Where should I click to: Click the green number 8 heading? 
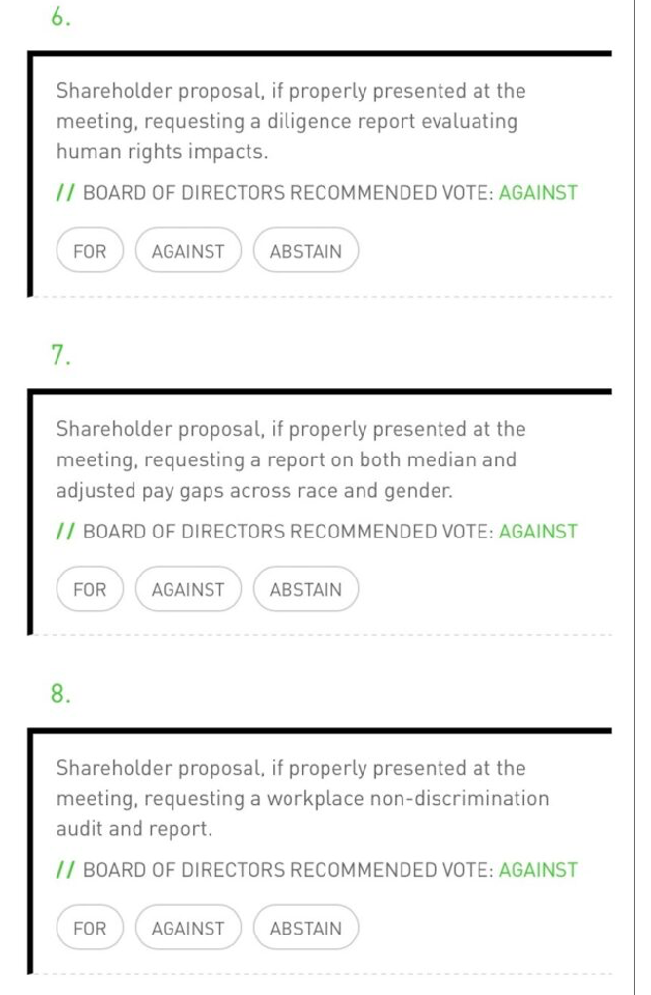[x=60, y=695]
